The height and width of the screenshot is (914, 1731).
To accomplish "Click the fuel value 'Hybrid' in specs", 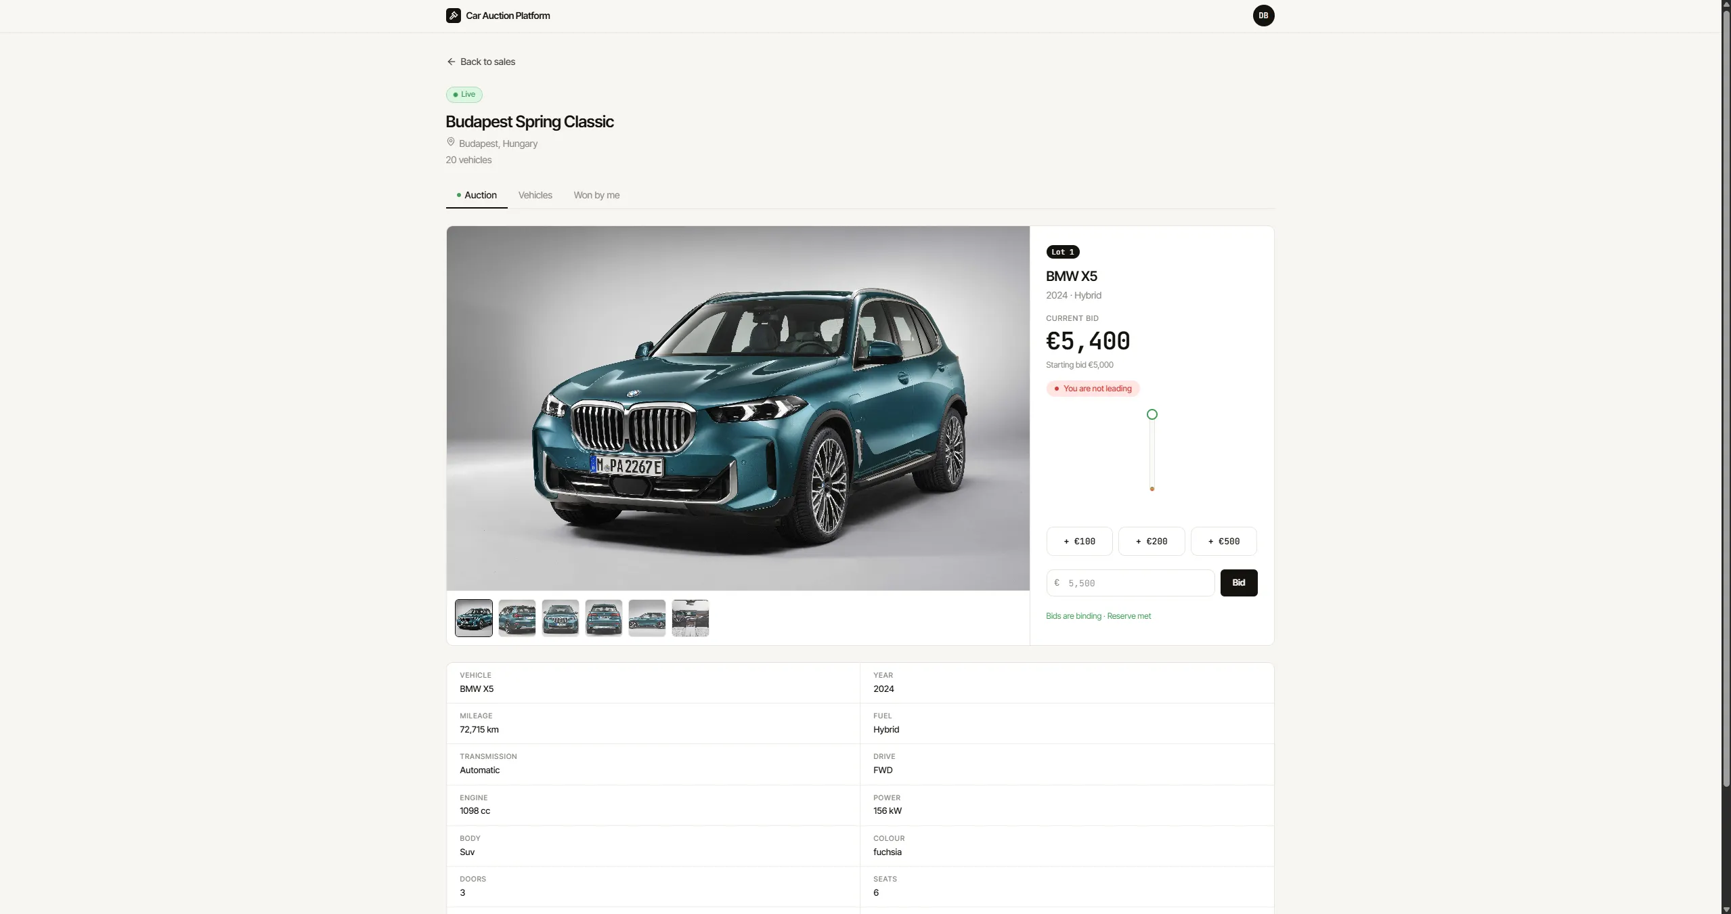I will [886, 729].
